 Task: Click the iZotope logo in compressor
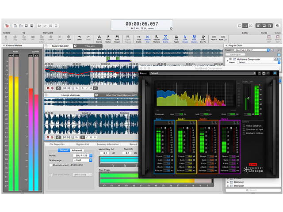tap(253, 170)
